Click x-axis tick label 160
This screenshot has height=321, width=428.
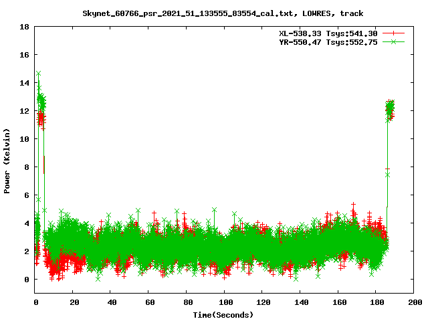click(x=339, y=302)
